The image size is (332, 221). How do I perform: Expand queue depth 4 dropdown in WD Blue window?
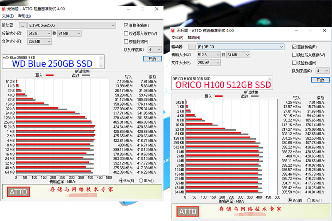[x=154, y=49]
